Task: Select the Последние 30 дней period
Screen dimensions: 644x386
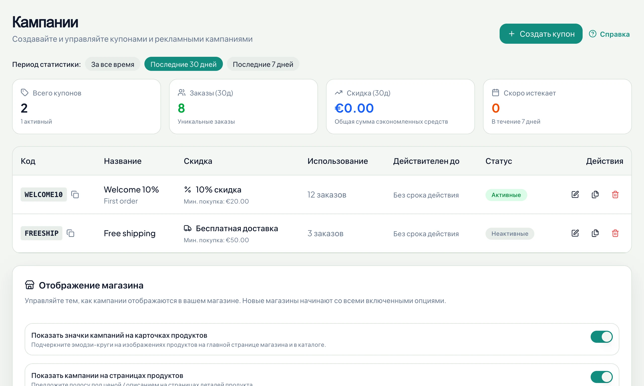Action: point(184,64)
